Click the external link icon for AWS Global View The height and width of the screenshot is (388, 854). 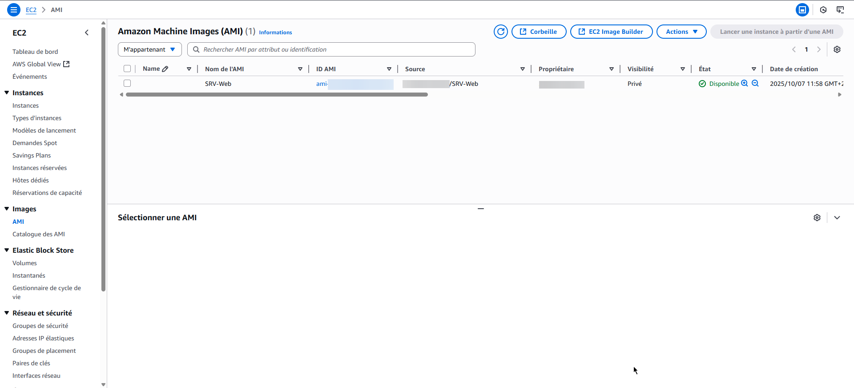point(66,64)
